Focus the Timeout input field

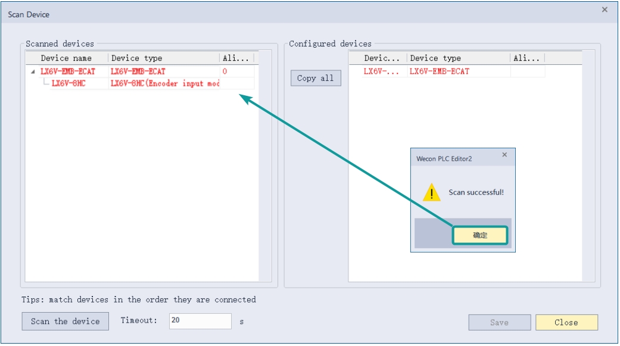200,320
